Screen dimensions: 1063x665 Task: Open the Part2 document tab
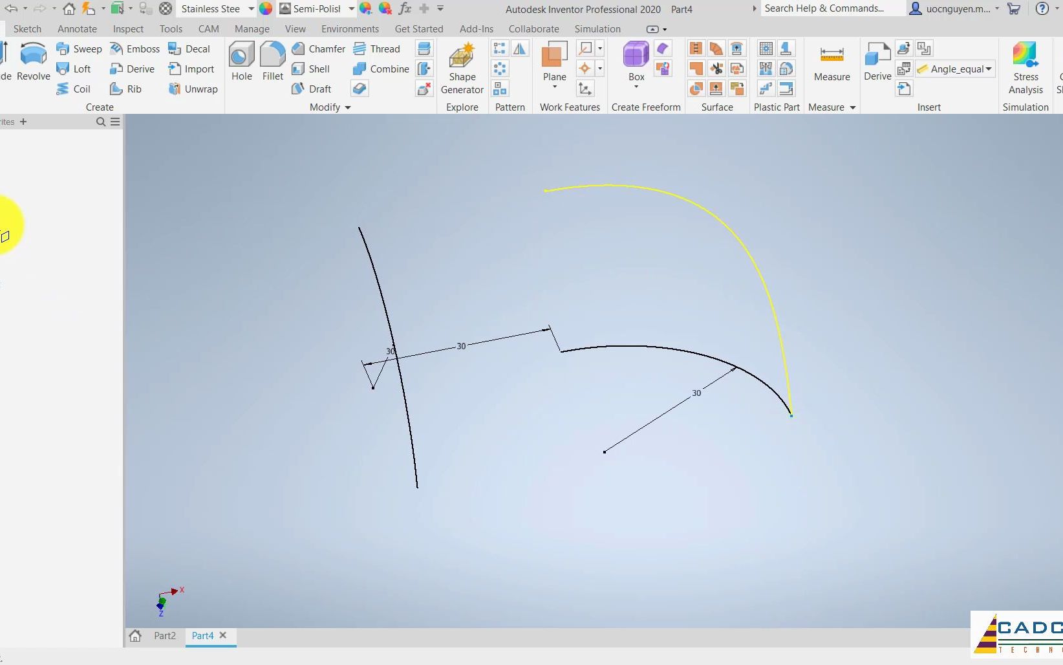[x=164, y=636]
